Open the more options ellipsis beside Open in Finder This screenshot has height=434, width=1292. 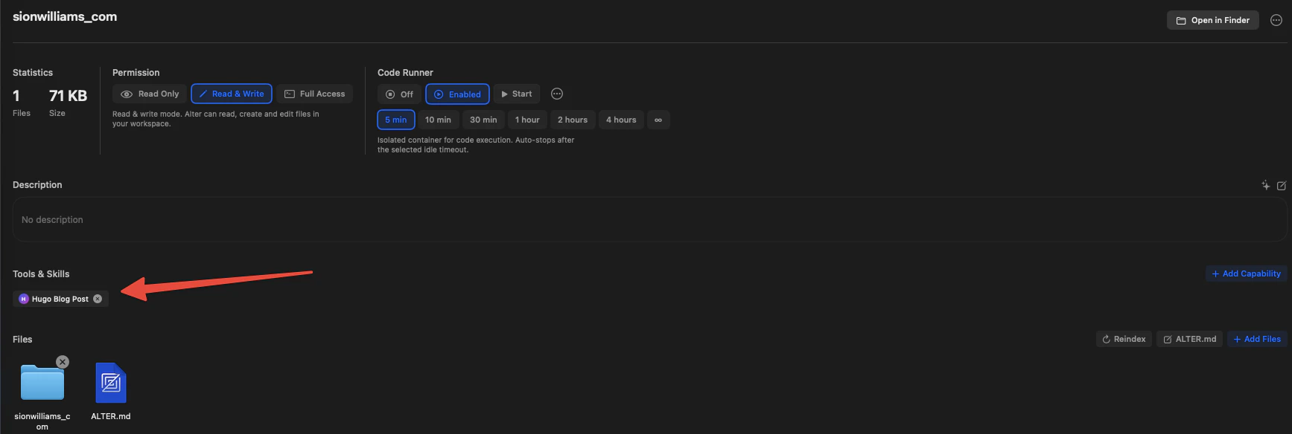[x=1276, y=20]
